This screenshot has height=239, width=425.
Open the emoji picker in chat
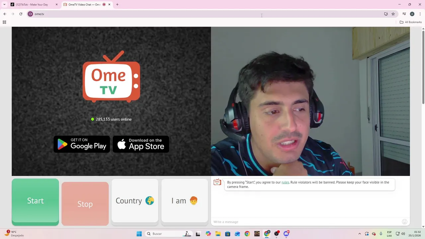click(404, 222)
